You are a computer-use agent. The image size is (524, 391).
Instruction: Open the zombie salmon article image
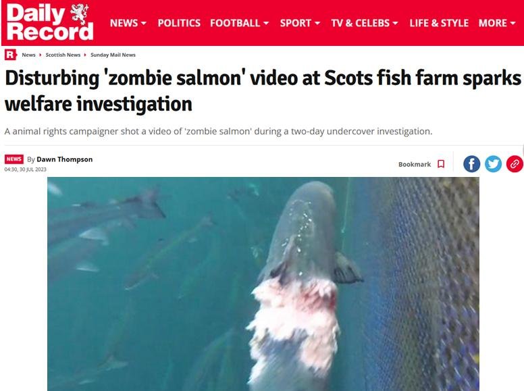(x=263, y=284)
